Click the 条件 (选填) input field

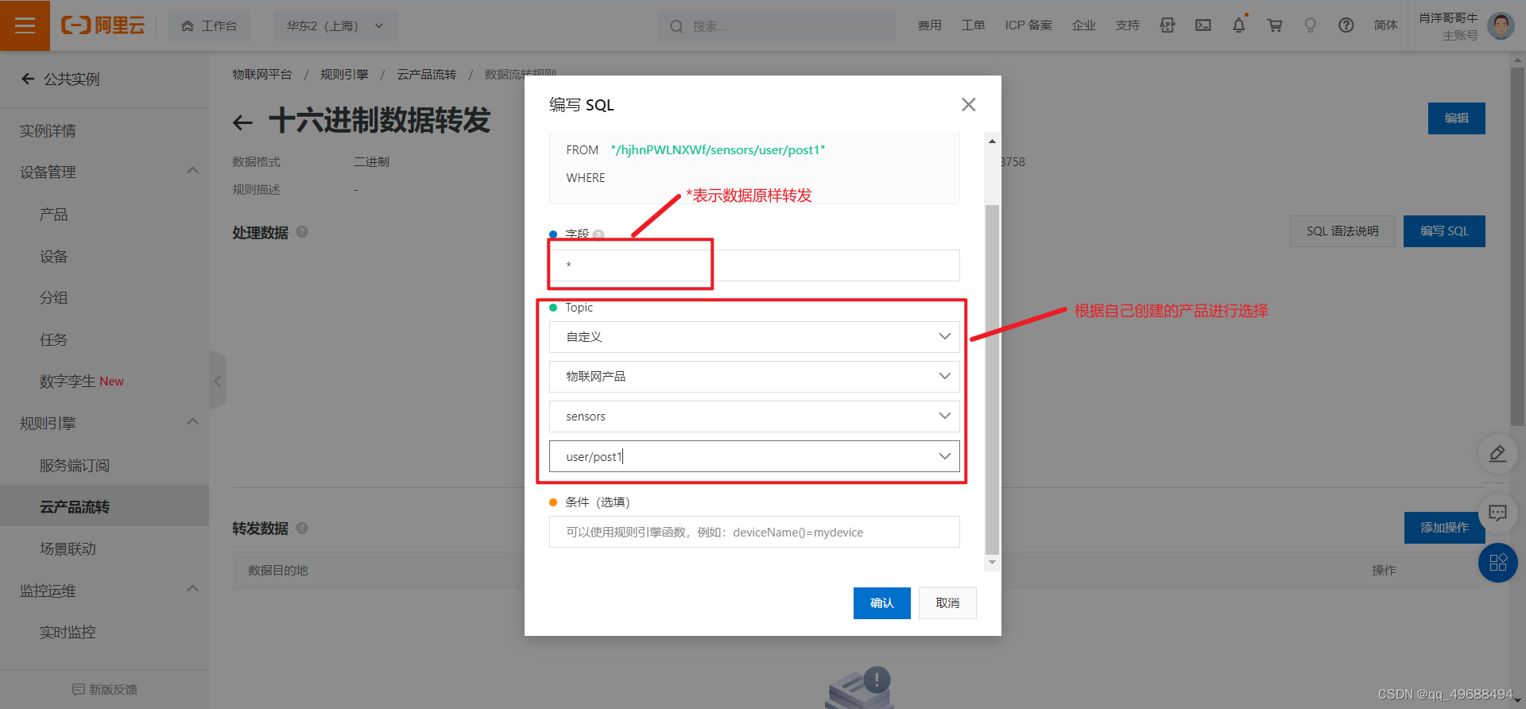pyautogui.click(x=754, y=532)
